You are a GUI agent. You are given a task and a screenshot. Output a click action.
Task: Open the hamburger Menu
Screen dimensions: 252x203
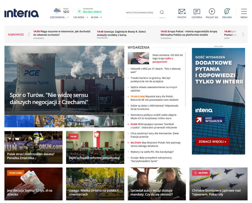[x=244, y=12]
